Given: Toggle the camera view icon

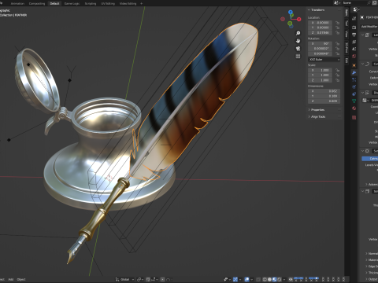Looking at the screenshot, I should coord(298,49).
